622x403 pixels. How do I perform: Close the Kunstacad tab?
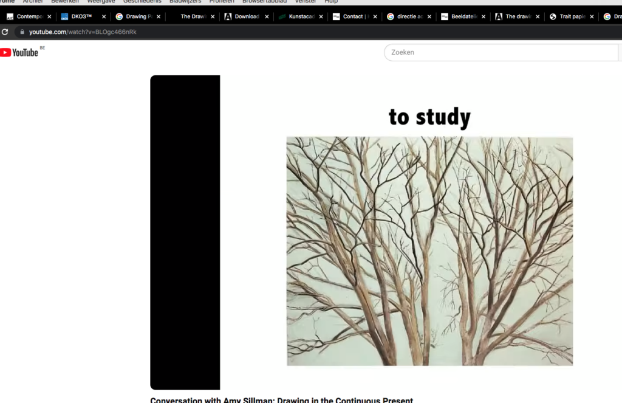pyautogui.click(x=321, y=16)
